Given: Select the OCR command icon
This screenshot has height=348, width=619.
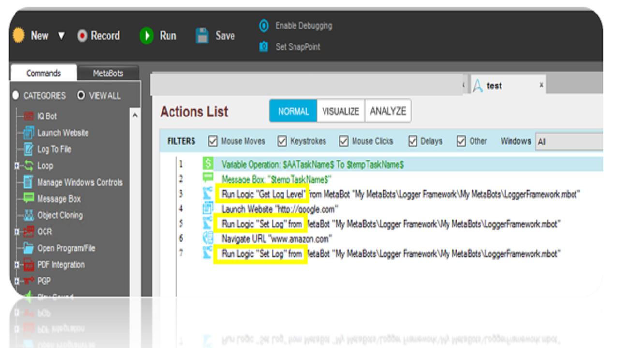Looking at the screenshot, I should 29,232.
